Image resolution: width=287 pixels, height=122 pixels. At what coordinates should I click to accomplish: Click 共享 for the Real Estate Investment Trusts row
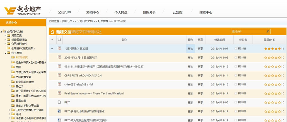pos(200,93)
